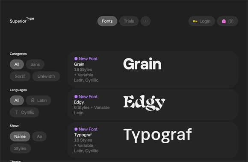248x162 pixels.
Task: Select the Name show option
Action: (20, 136)
